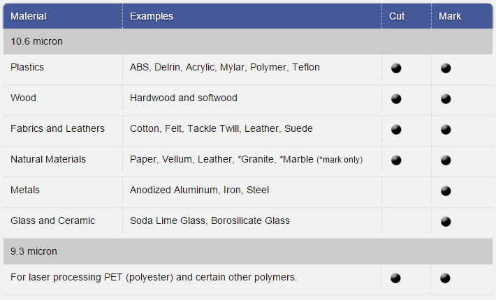Click the Anodized Aluminum, Iron, Steel text
Viewport: 496px width, 300px height.
point(199,190)
